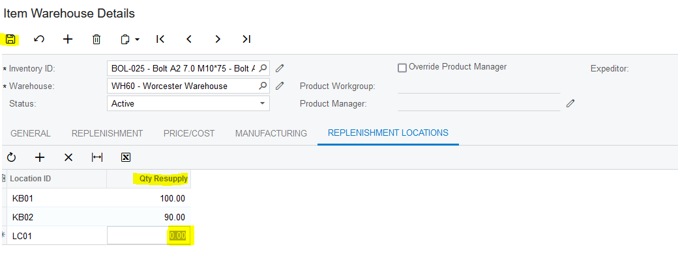Go to the previous record
This screenshot has height=271, width=678.
[189, 39]
